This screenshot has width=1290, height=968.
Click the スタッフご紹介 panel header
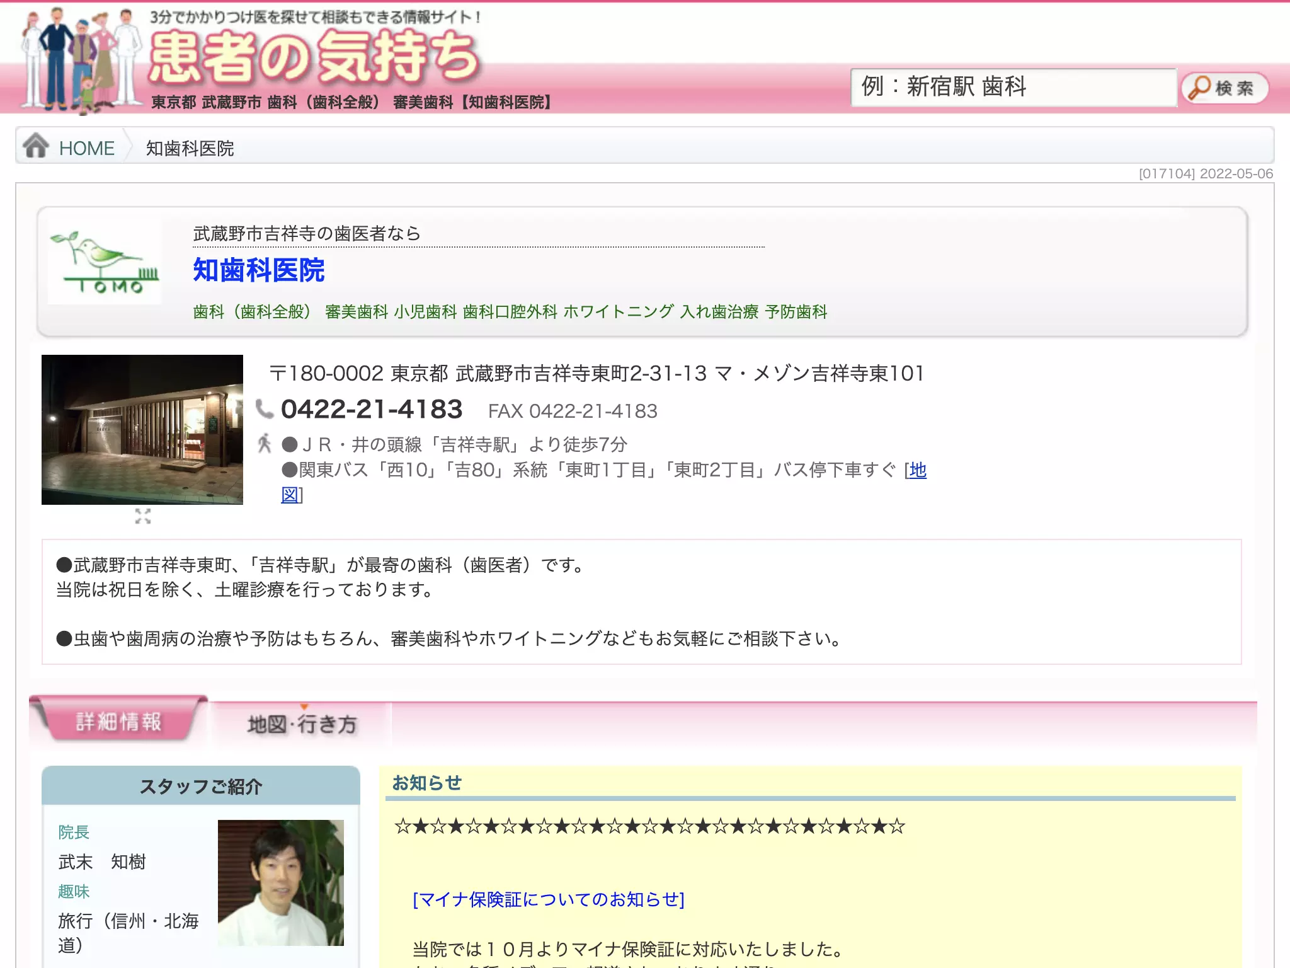(201, 786)
